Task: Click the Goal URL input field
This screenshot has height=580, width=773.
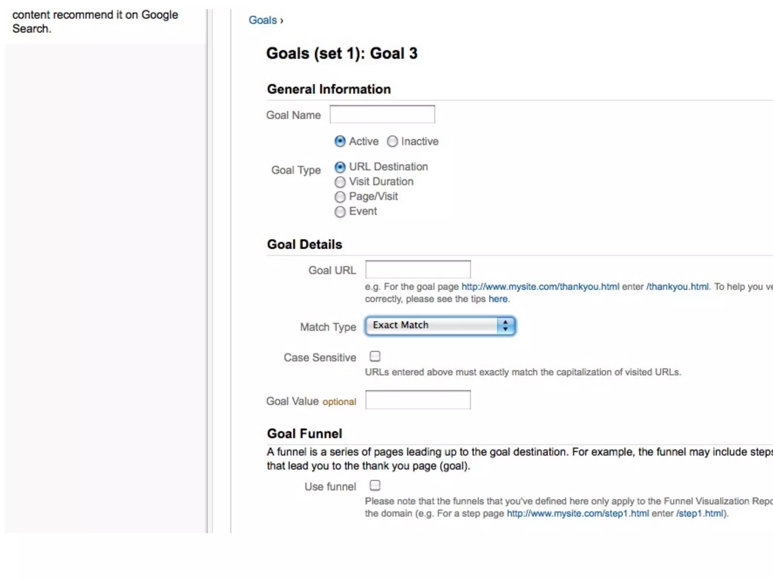Action: tap(418, 270)
